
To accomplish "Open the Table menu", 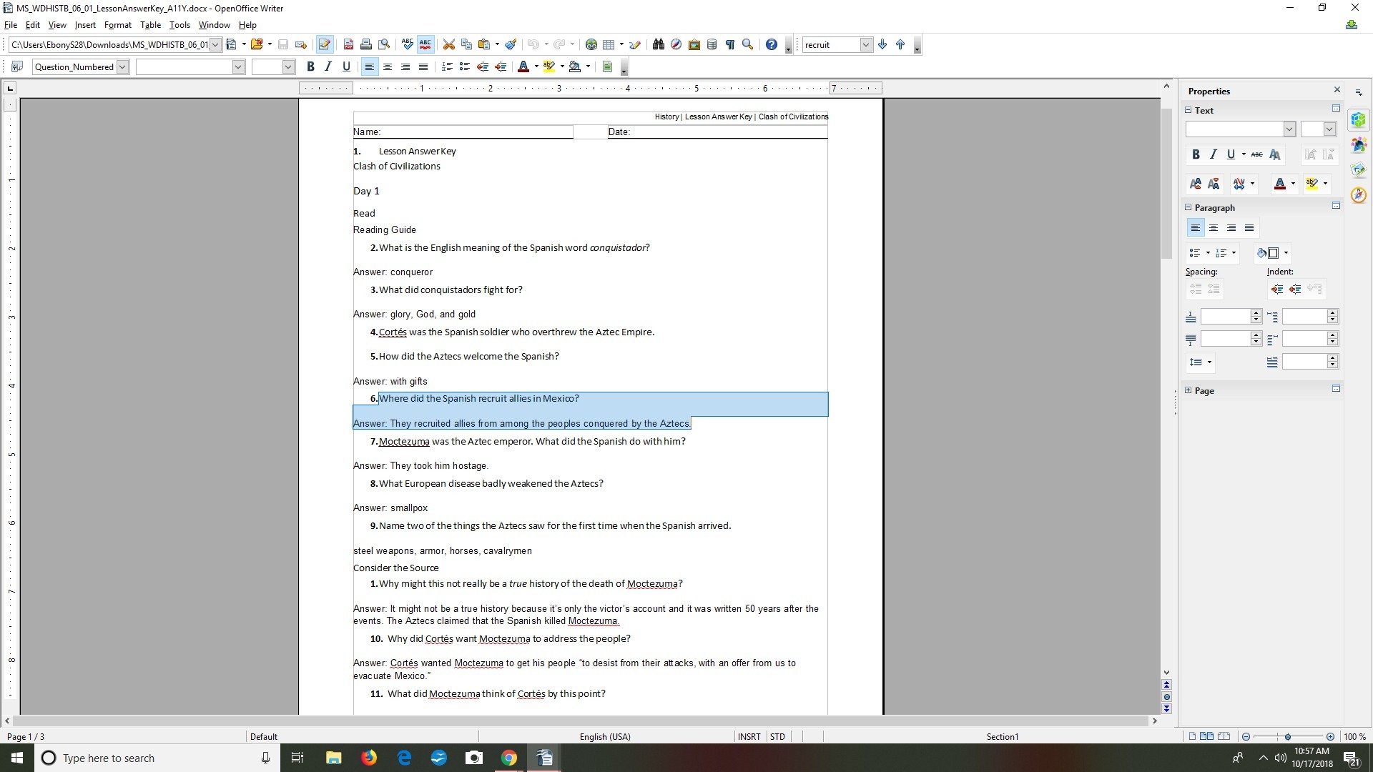I will [150, 25].
